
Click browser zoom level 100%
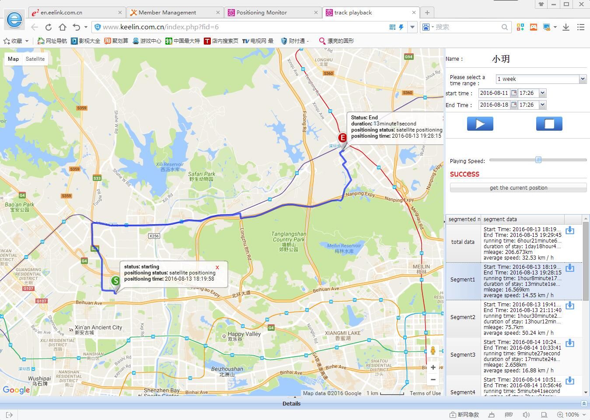[x=571, y=415]
